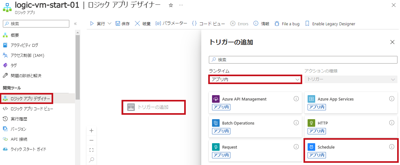Expand the 実行 dropdown arrow
Screen dimensions: 400x165
pyautogui.click(x=109, y=24)
